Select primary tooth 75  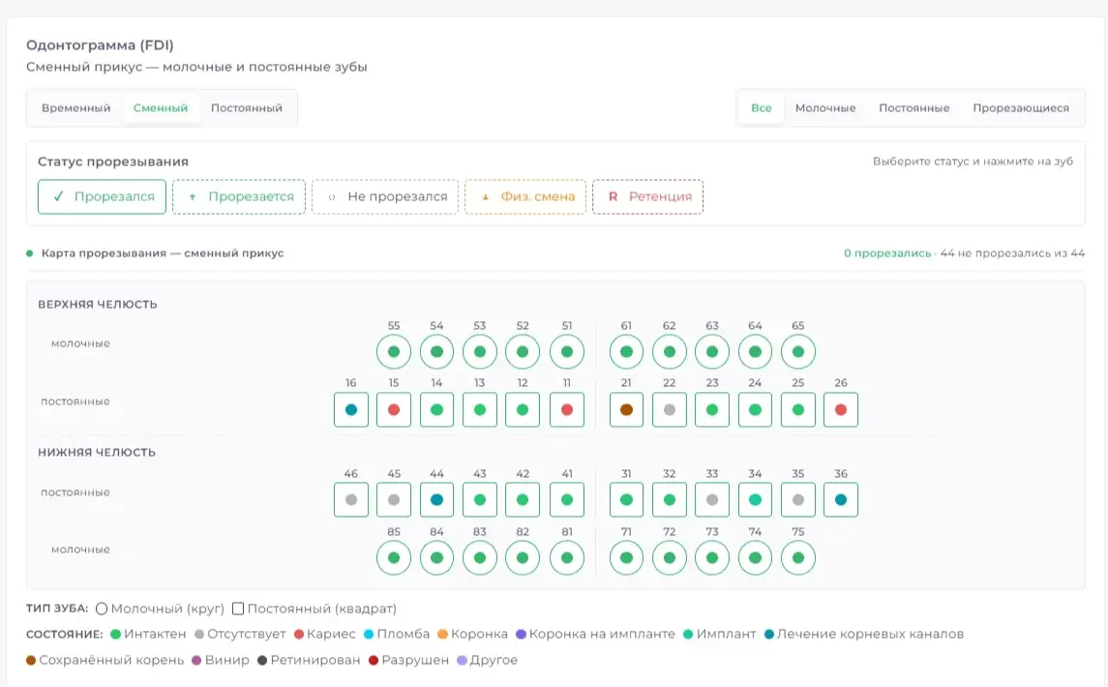click(797, 557)
